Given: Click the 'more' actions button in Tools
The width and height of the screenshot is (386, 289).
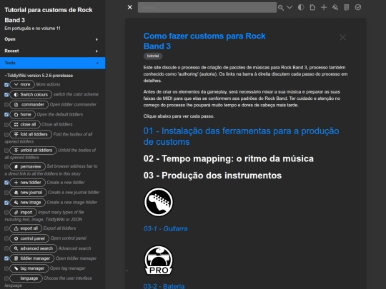Looking at the screenshot, I should coord(22,84).
